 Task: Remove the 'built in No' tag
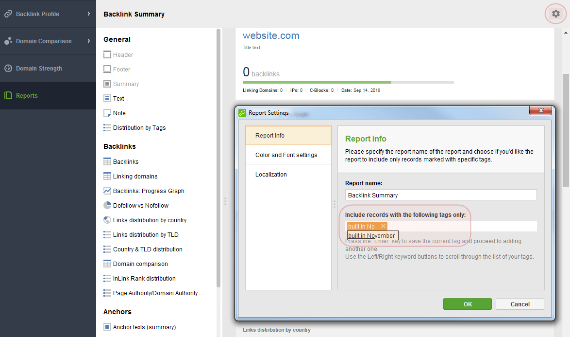tap(383, 226)
